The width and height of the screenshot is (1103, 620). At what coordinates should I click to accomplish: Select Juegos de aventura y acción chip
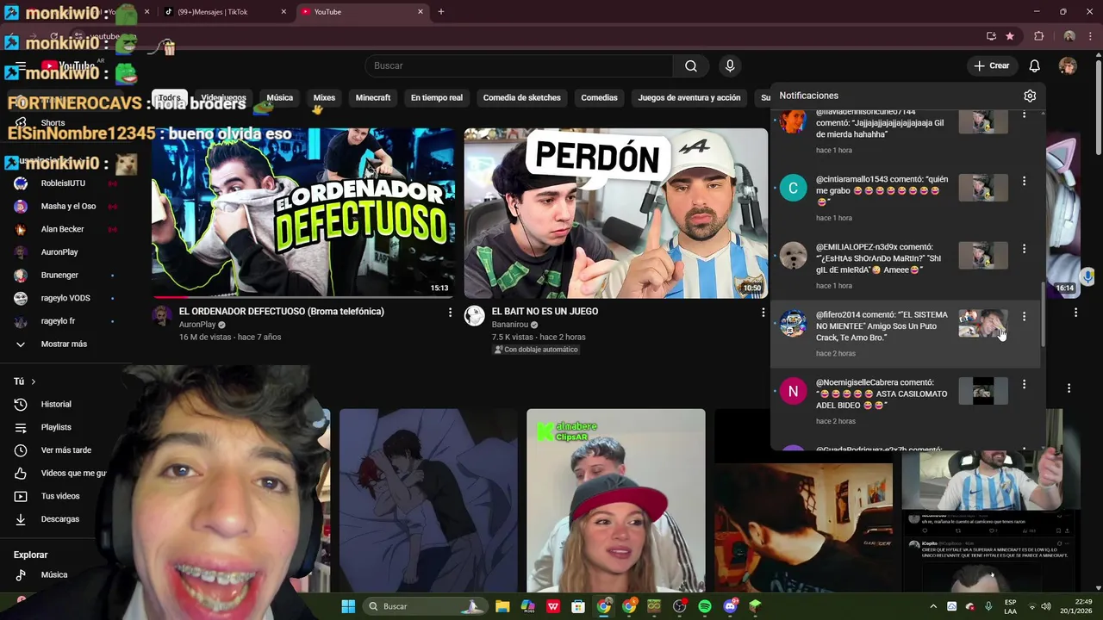689,97
